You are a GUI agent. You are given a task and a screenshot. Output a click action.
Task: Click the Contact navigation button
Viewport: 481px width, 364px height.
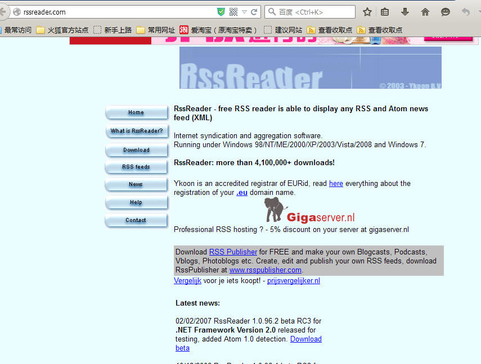click(x=136, y=220)
